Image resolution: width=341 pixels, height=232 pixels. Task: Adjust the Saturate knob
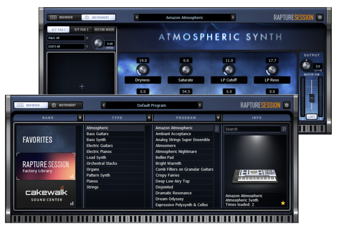(x=186, y=70)
